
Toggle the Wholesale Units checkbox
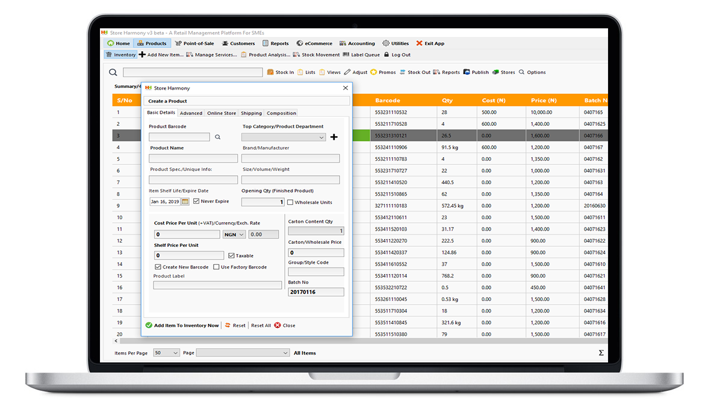[x=290, y=202]
